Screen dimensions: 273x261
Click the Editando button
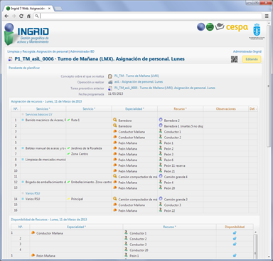click(x=252, y=59)
